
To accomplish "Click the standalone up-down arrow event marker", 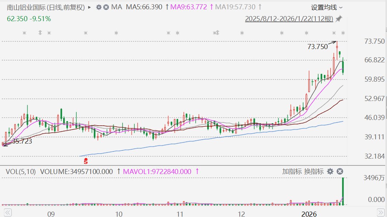I will [x=40, y=33].
